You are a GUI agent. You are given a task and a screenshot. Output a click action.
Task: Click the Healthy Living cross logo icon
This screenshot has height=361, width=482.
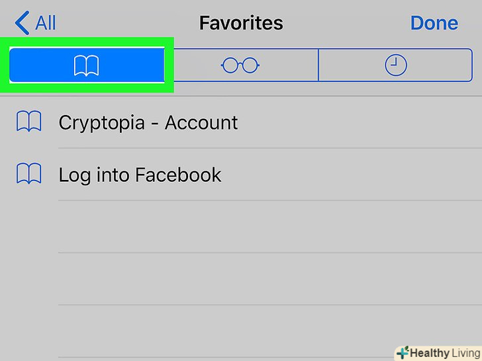[x=402, y=352]
